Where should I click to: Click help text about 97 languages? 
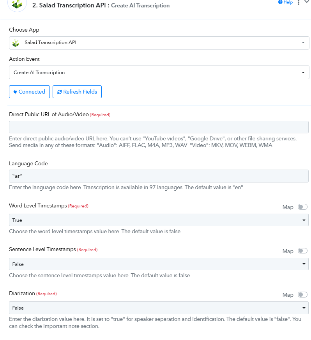(127, 187)
